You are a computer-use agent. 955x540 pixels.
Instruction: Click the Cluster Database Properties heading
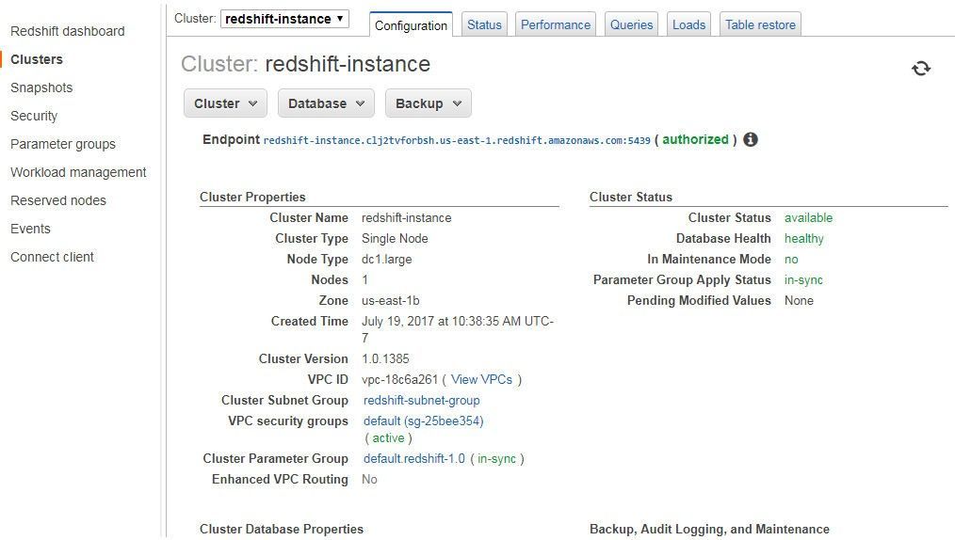[x=282, y=529]
